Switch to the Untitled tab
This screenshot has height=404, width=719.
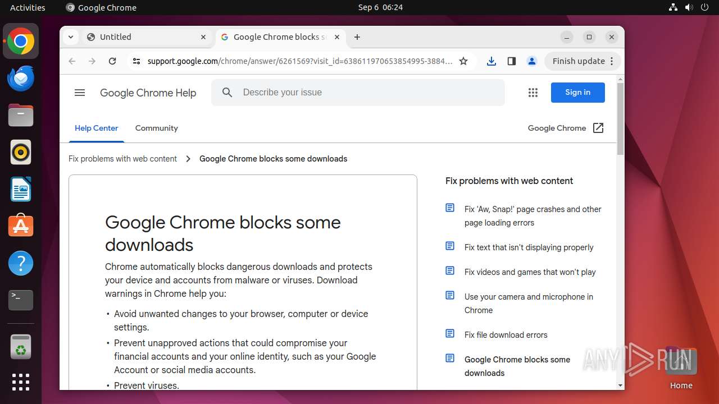(148, 37)
